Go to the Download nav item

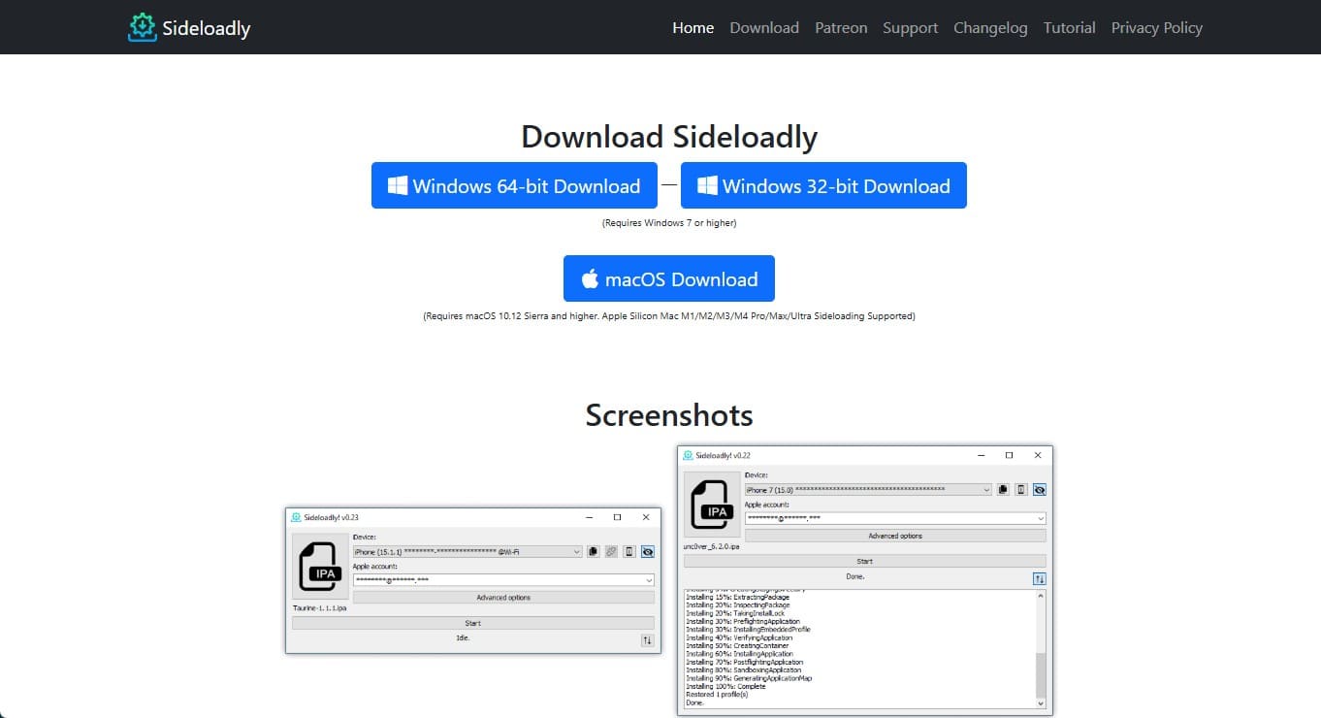click(x=764, y=27)
